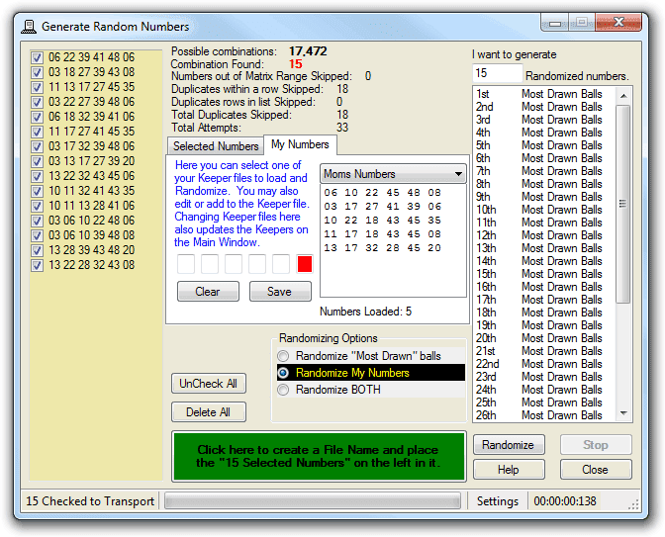The width and height of the screenshot is (665, 537).
Task: Click the fifth empty number box
Action: [281, 264]
